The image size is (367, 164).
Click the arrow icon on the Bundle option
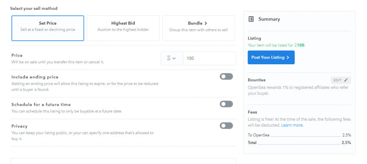(206, 24)
